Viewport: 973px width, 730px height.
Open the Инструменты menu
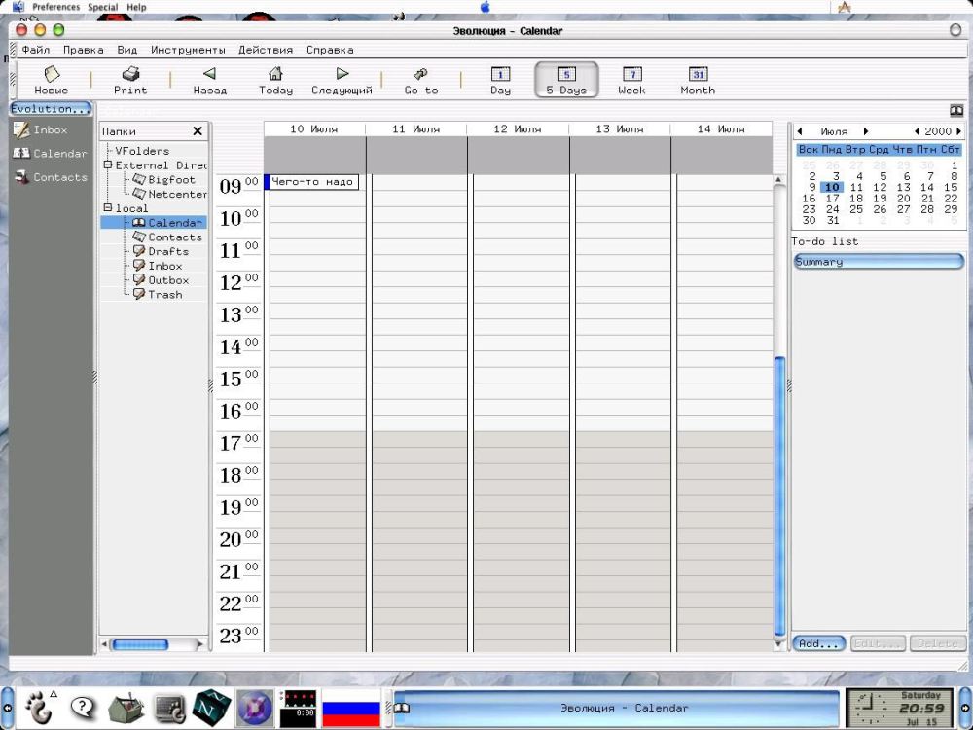tap(188, 50)
